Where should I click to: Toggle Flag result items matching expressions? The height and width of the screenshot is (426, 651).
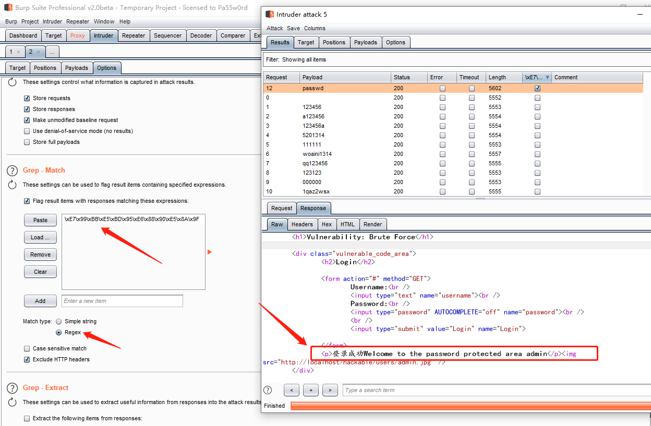coord(27,201)
